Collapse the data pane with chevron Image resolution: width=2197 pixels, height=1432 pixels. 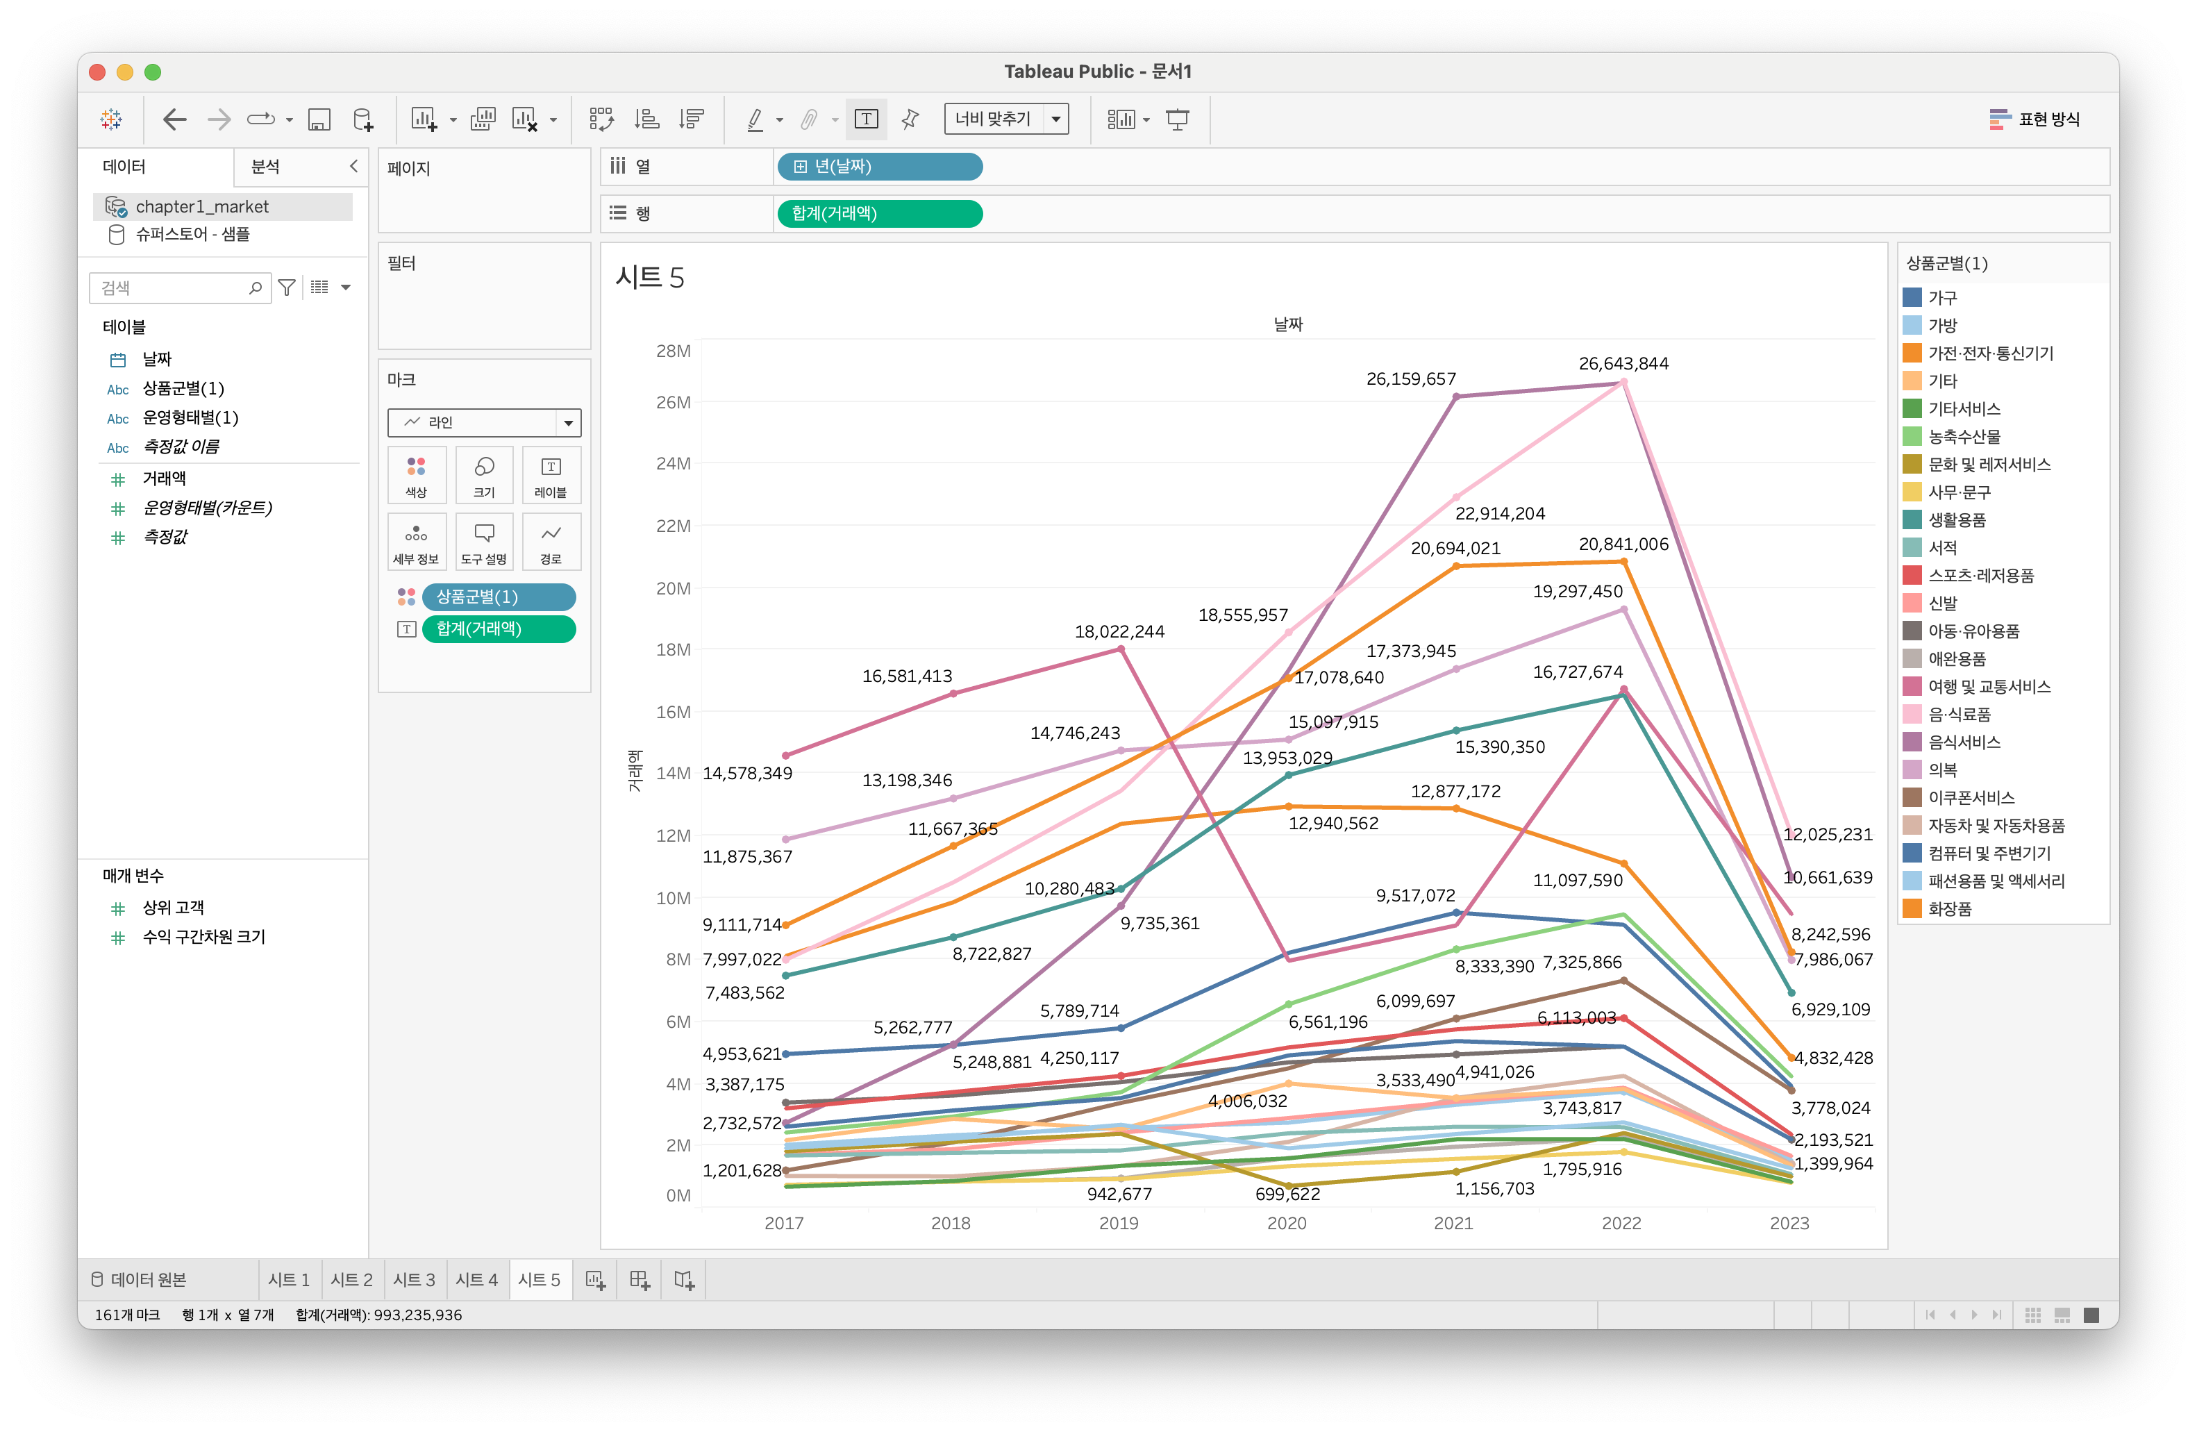(x=353, y=166)
